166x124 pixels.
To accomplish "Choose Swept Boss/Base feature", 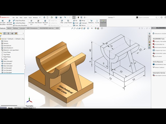I will (19, 21).
